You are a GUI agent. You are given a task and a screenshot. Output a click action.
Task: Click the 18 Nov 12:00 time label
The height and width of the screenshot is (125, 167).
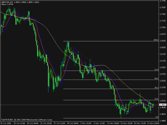(140, 123)
